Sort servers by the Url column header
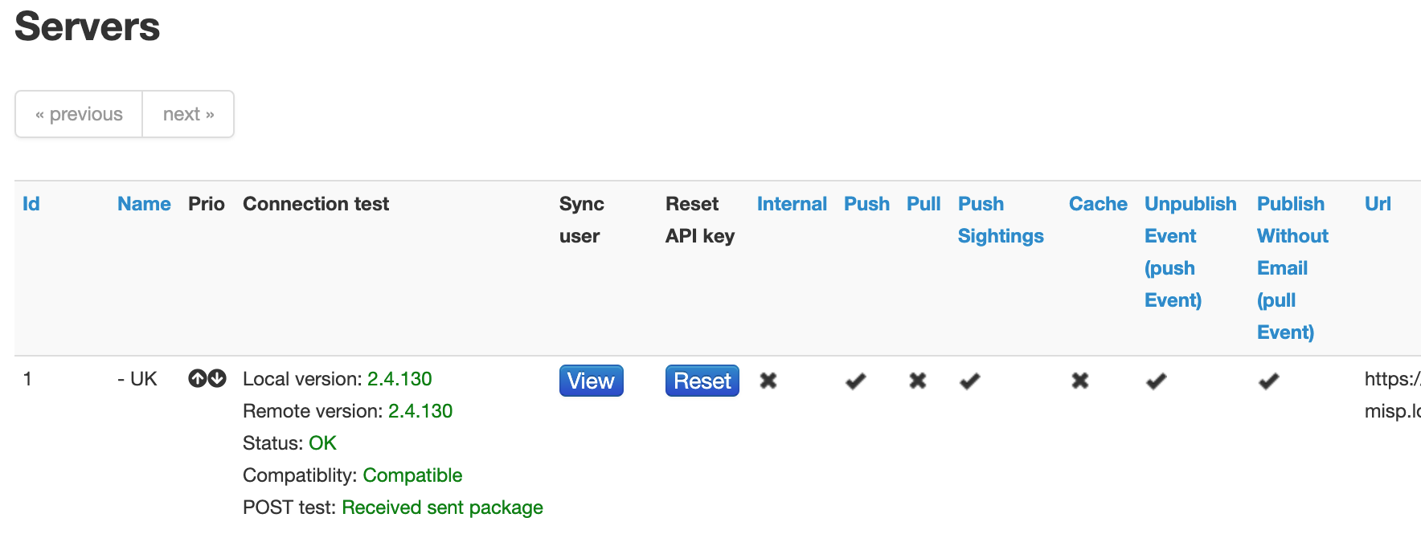The image size is (1421, 538). click(x=1378, y=203)
